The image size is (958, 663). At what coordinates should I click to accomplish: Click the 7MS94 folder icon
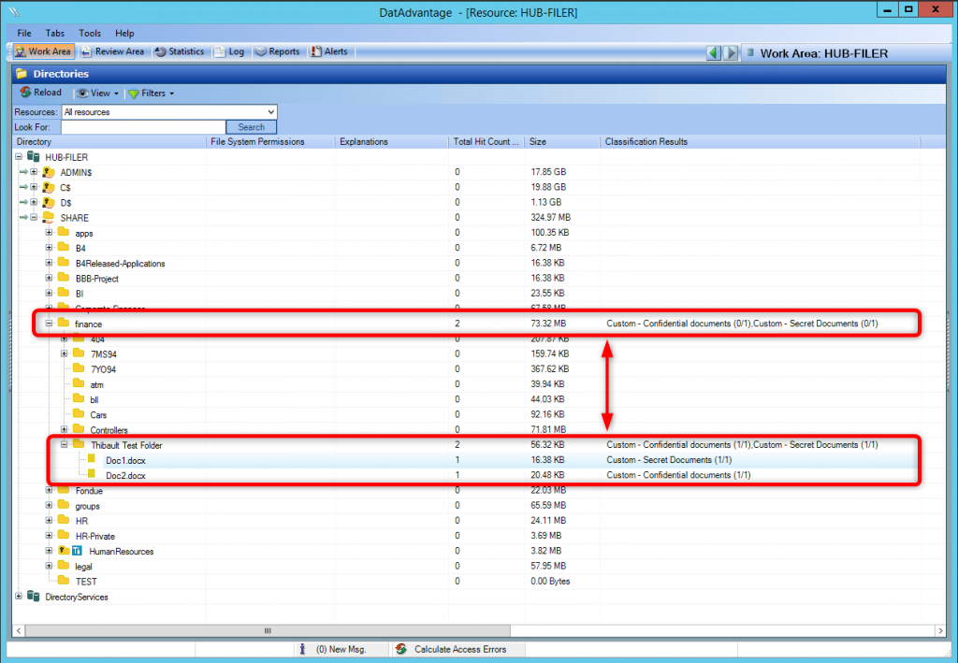(79, 353)
